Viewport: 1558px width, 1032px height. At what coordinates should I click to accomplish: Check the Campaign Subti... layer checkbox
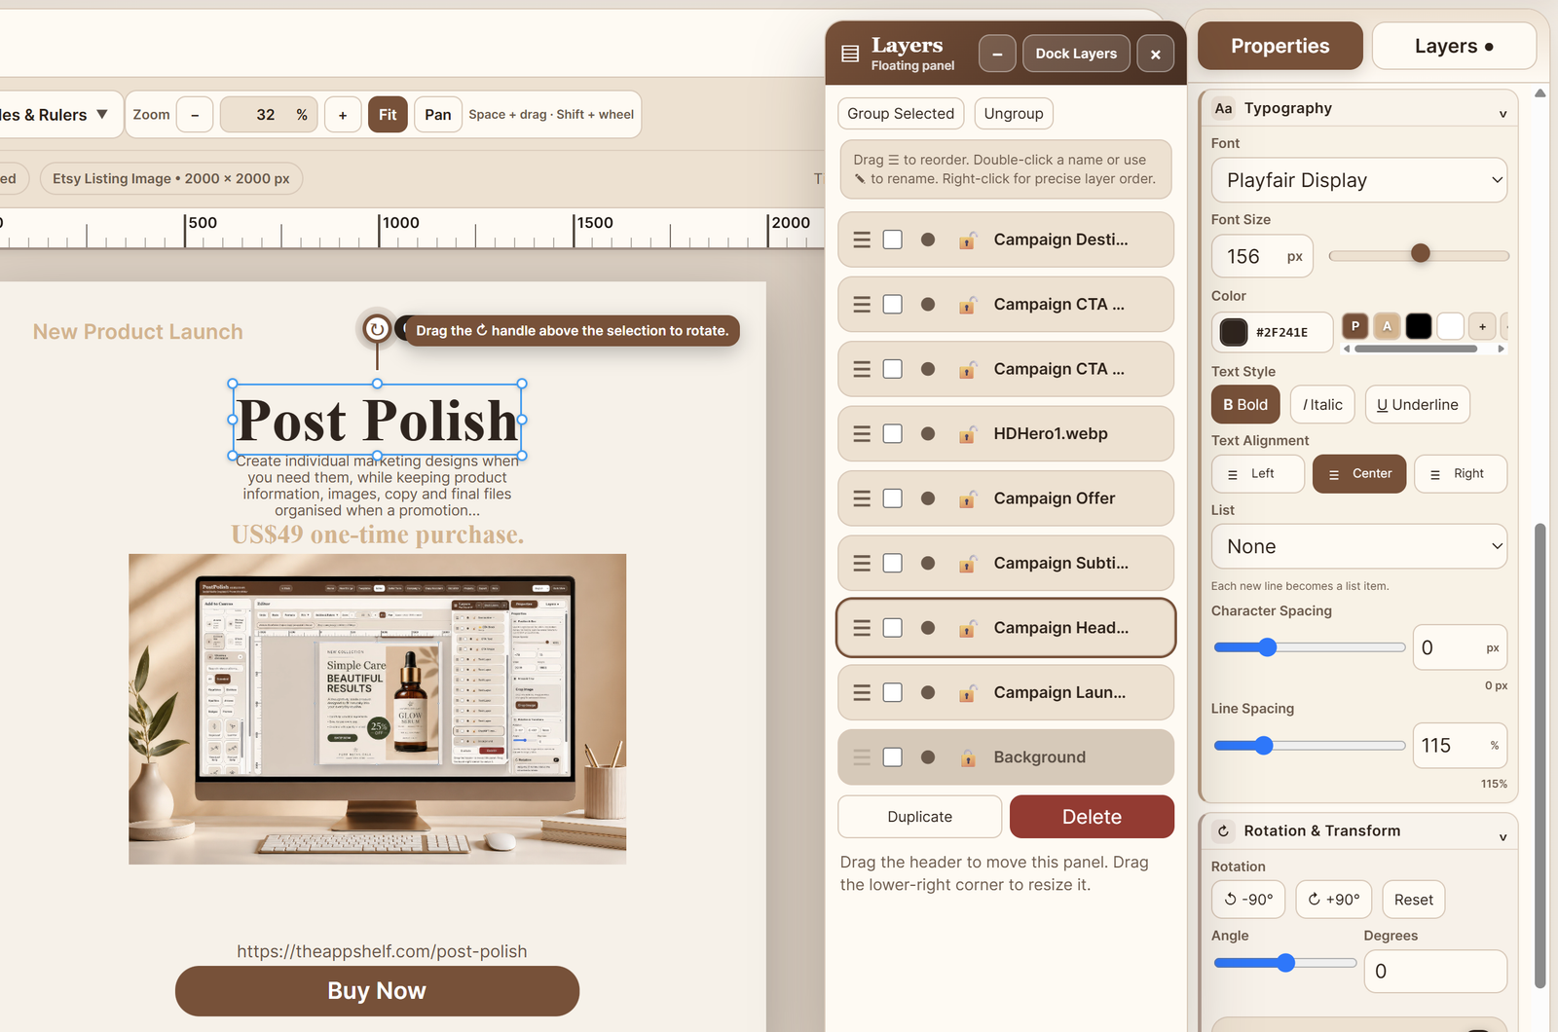(x=893, y=563)
